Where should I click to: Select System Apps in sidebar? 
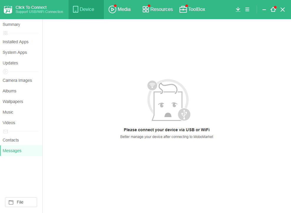[15, 52]
